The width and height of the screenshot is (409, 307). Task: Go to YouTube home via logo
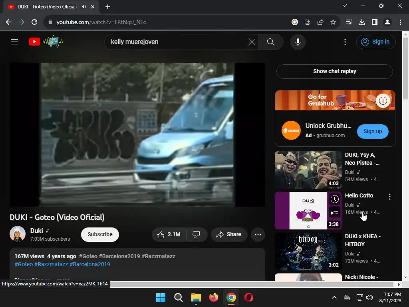click(46, 42)
